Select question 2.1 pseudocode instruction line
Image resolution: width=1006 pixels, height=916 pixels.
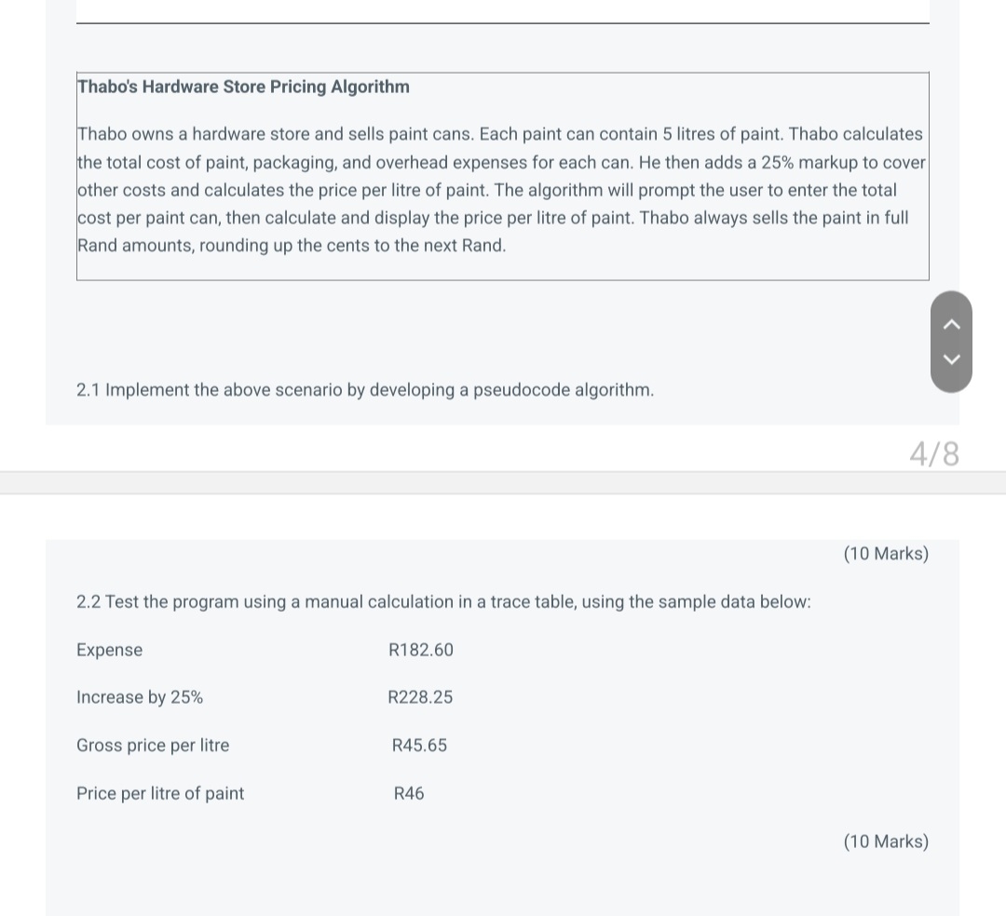tap(365, 389)
